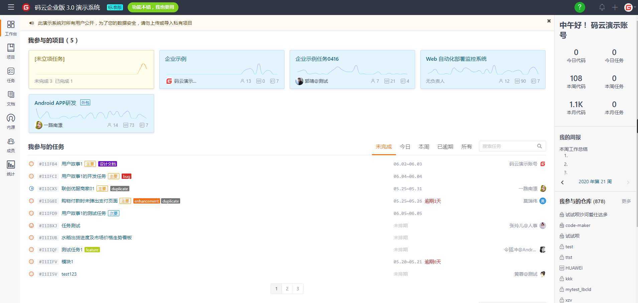Go to page 3 of tasks
Image resolution: width=638 pixels, height=303 pixels.
(298, 289)
